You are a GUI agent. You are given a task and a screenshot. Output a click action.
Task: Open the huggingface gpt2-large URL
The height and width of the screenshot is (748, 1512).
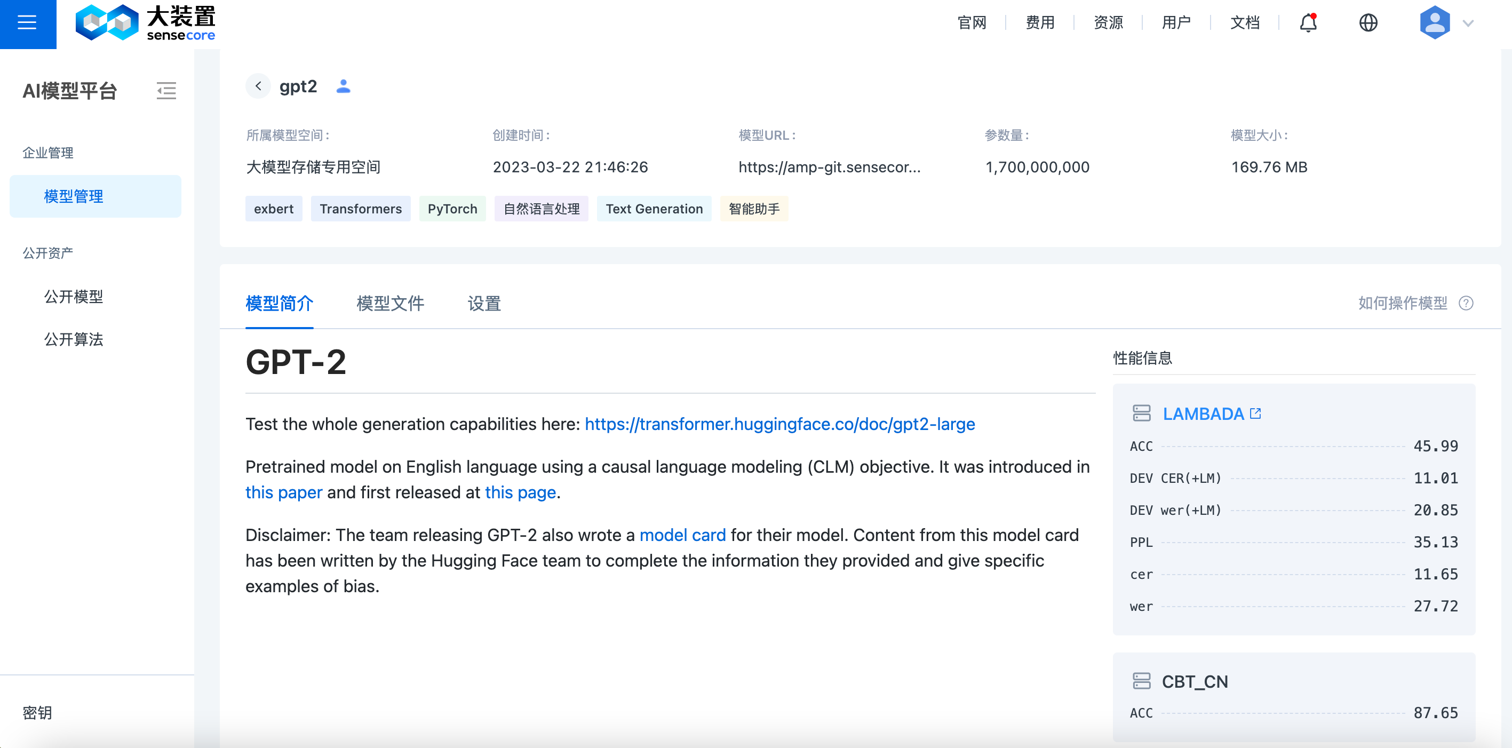pyautogui.click(x=779, y=424)
